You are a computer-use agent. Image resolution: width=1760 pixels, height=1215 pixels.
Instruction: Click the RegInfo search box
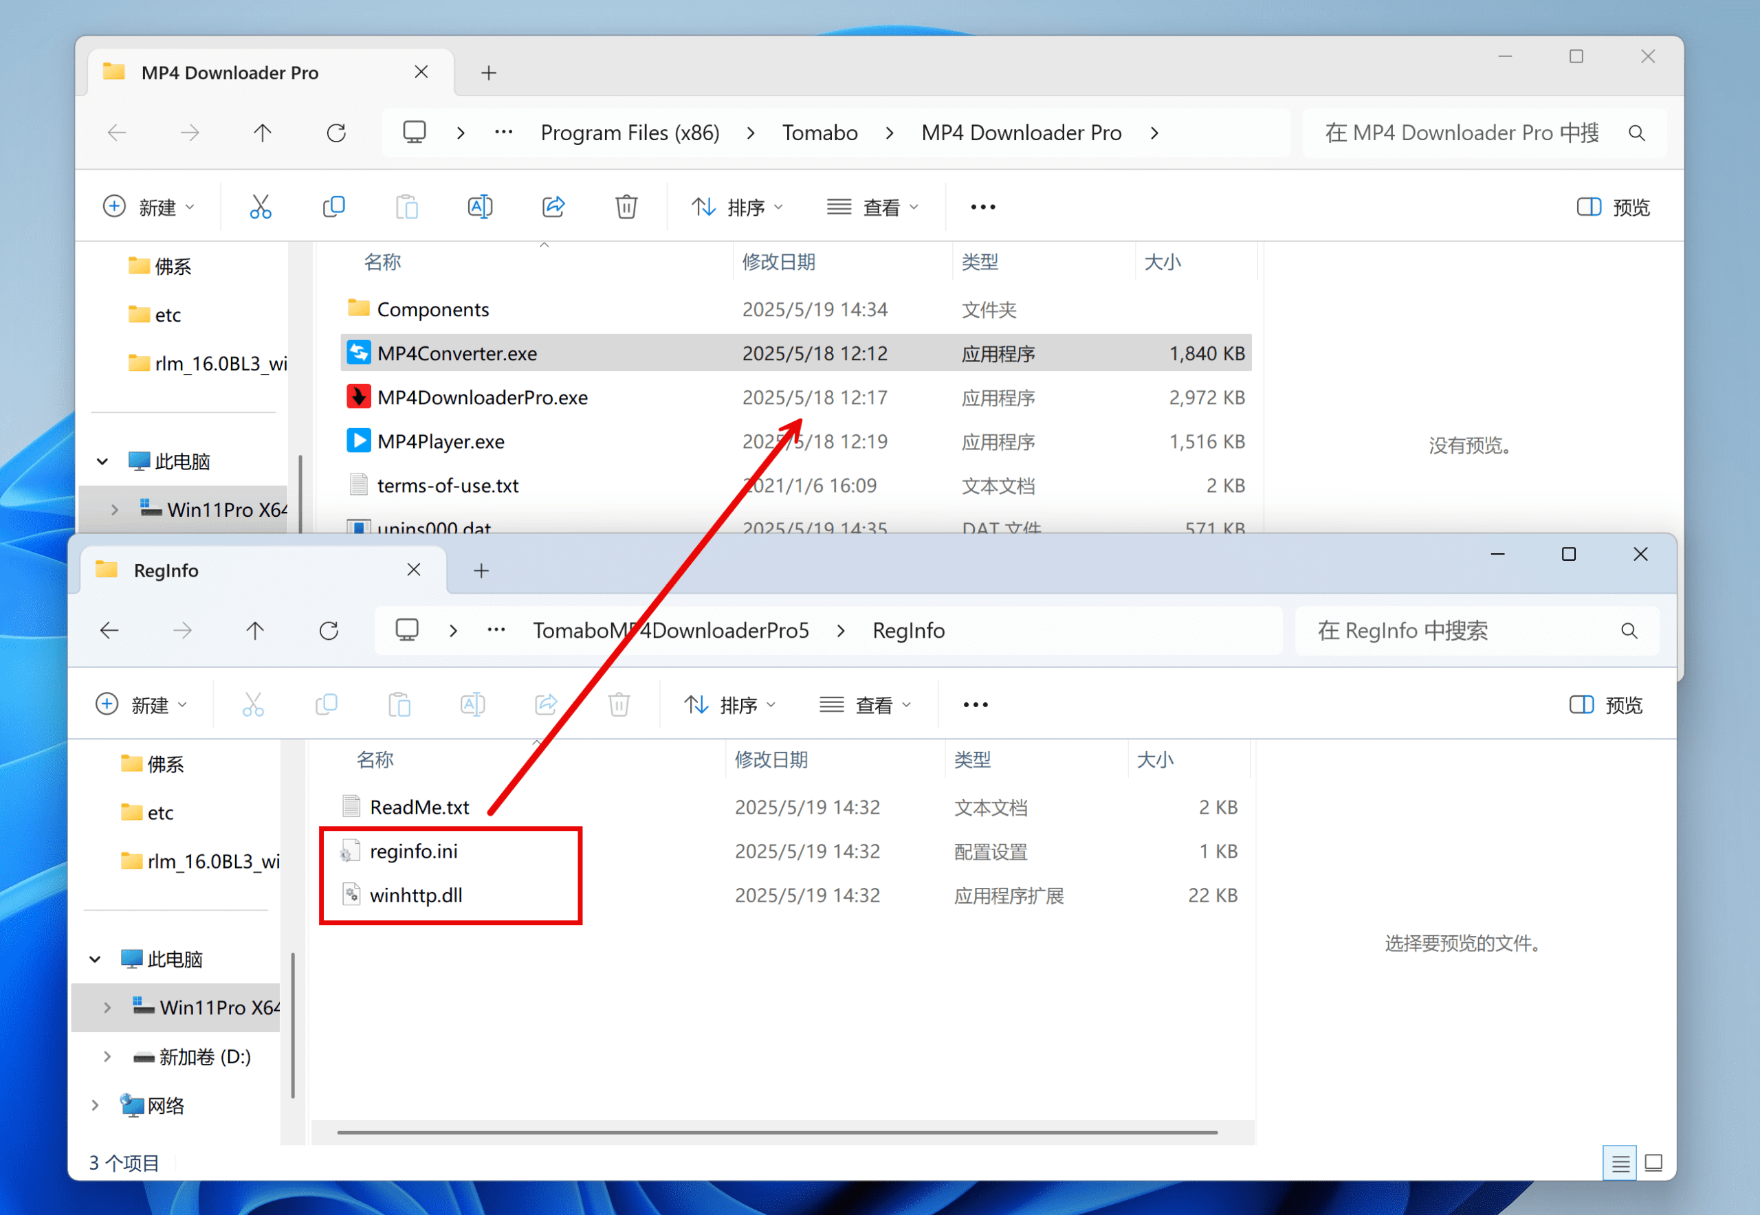pos(1462,630)
